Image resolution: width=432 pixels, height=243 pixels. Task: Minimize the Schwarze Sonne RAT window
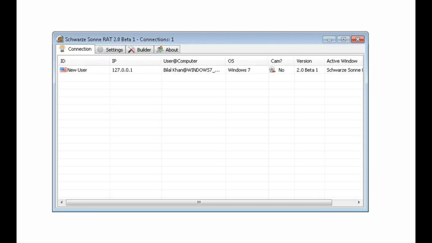pyautogui.click(x=329, y=39)
